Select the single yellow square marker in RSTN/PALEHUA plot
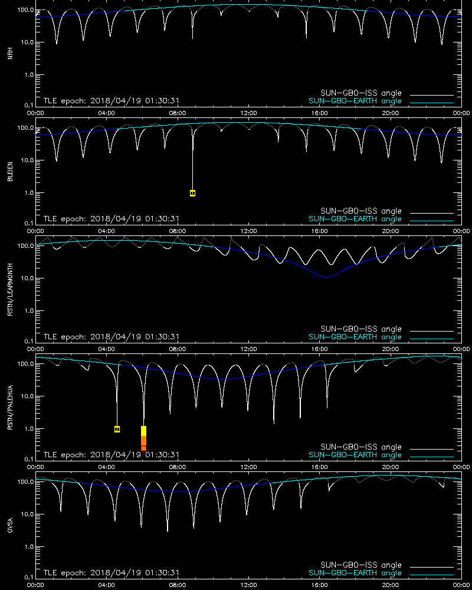 117,429
